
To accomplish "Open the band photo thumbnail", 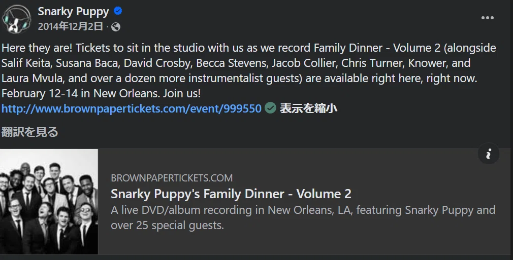I will (49, 202).
